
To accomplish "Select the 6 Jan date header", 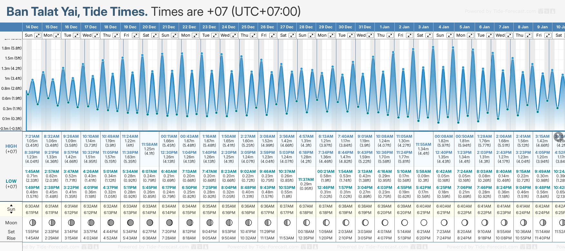I will click(484, 27).
